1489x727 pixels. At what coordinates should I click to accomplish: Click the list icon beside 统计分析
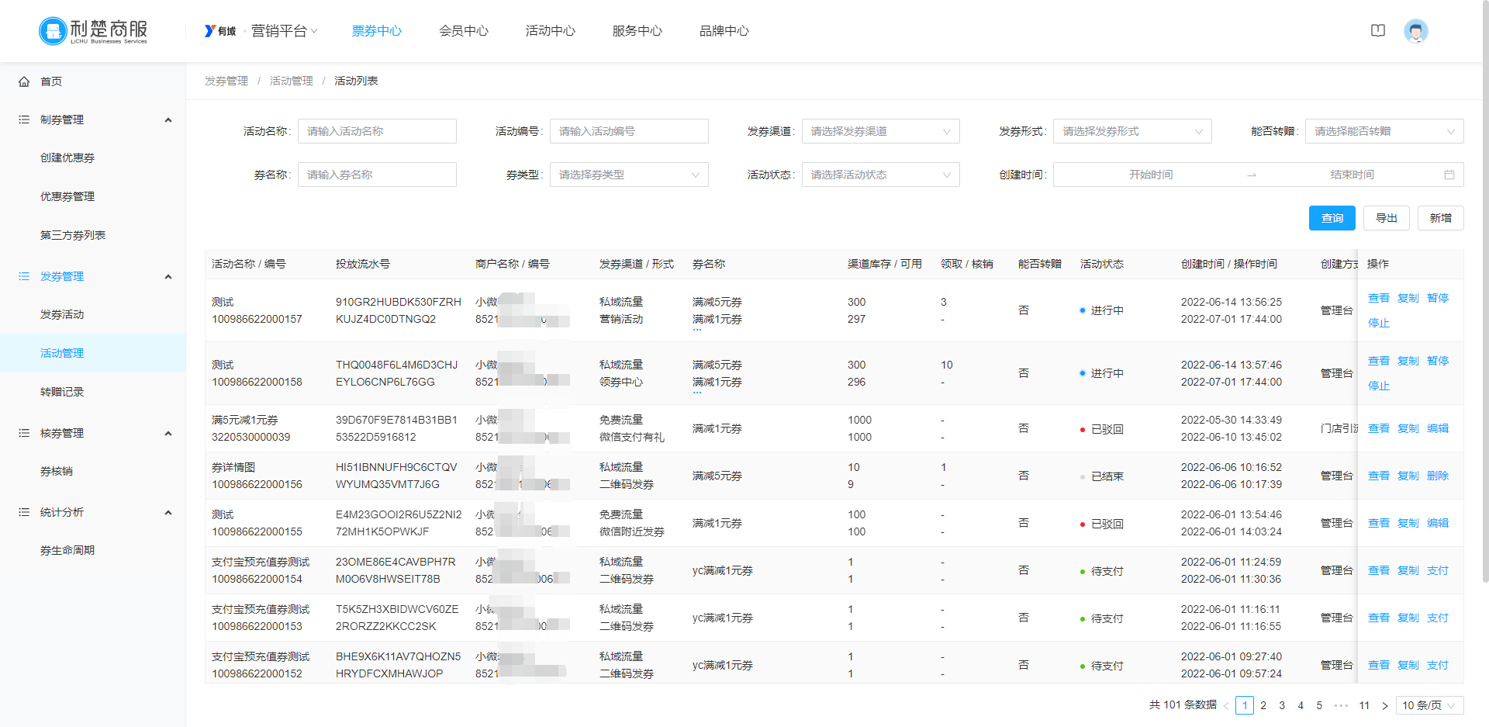pyautogui.click(x=24, y=512)
